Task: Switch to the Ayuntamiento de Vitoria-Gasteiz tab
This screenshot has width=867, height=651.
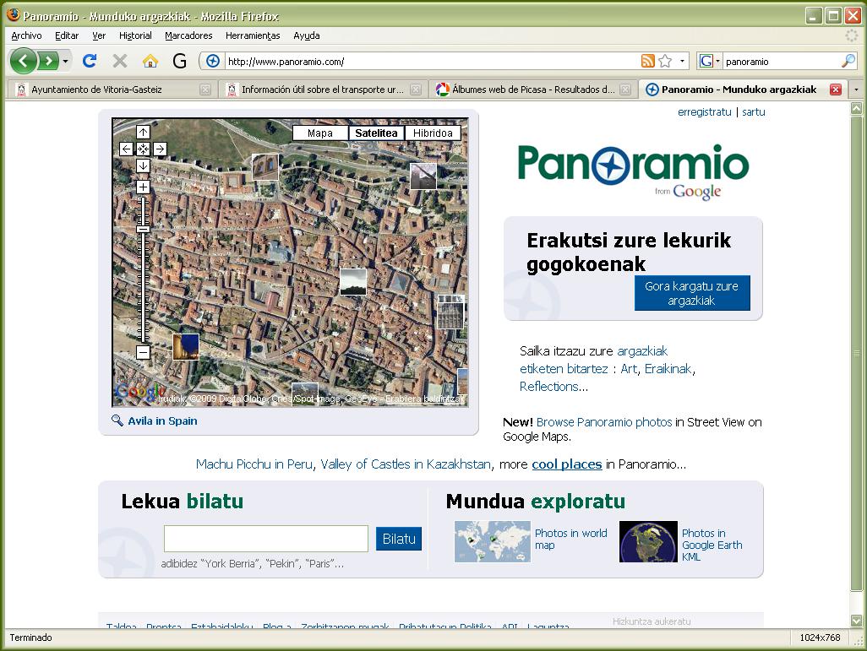Action: (111, 89)
